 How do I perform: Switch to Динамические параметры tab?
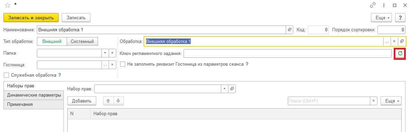point(34,95)
